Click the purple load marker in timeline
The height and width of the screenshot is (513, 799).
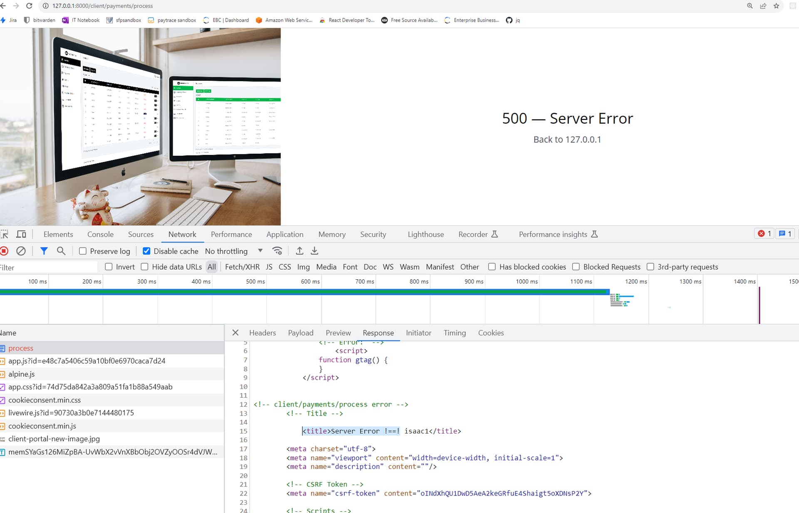[x=759, y=305]
